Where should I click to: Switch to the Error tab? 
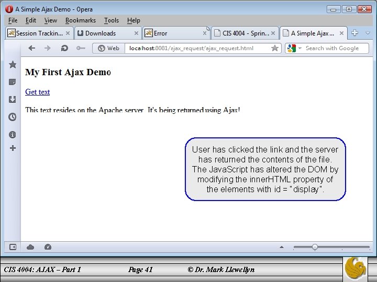176,33
